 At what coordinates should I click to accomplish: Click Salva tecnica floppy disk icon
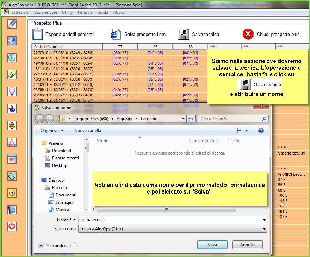(184, 34)
